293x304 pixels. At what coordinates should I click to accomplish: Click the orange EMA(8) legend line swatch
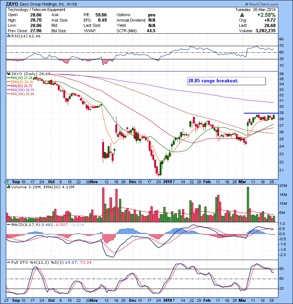coord(8,82)
